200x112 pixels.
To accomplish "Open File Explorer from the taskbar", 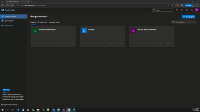I will tap(38, 110).
